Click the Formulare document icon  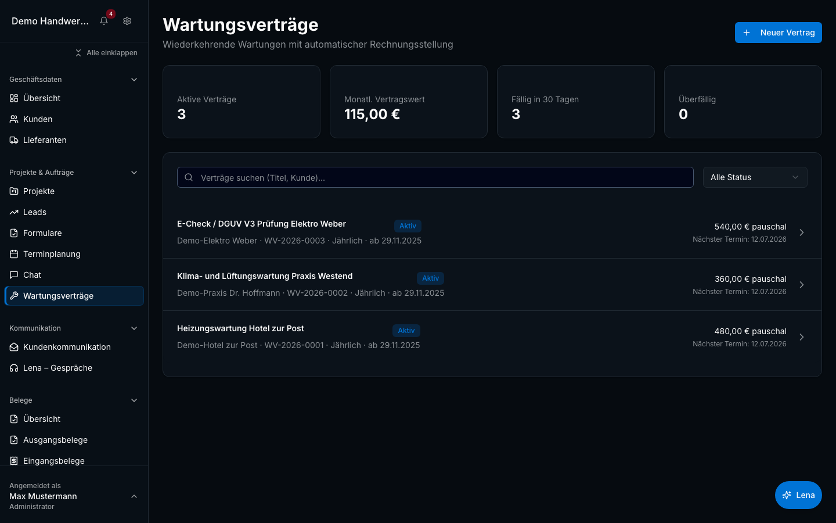[x=14, y=233]
